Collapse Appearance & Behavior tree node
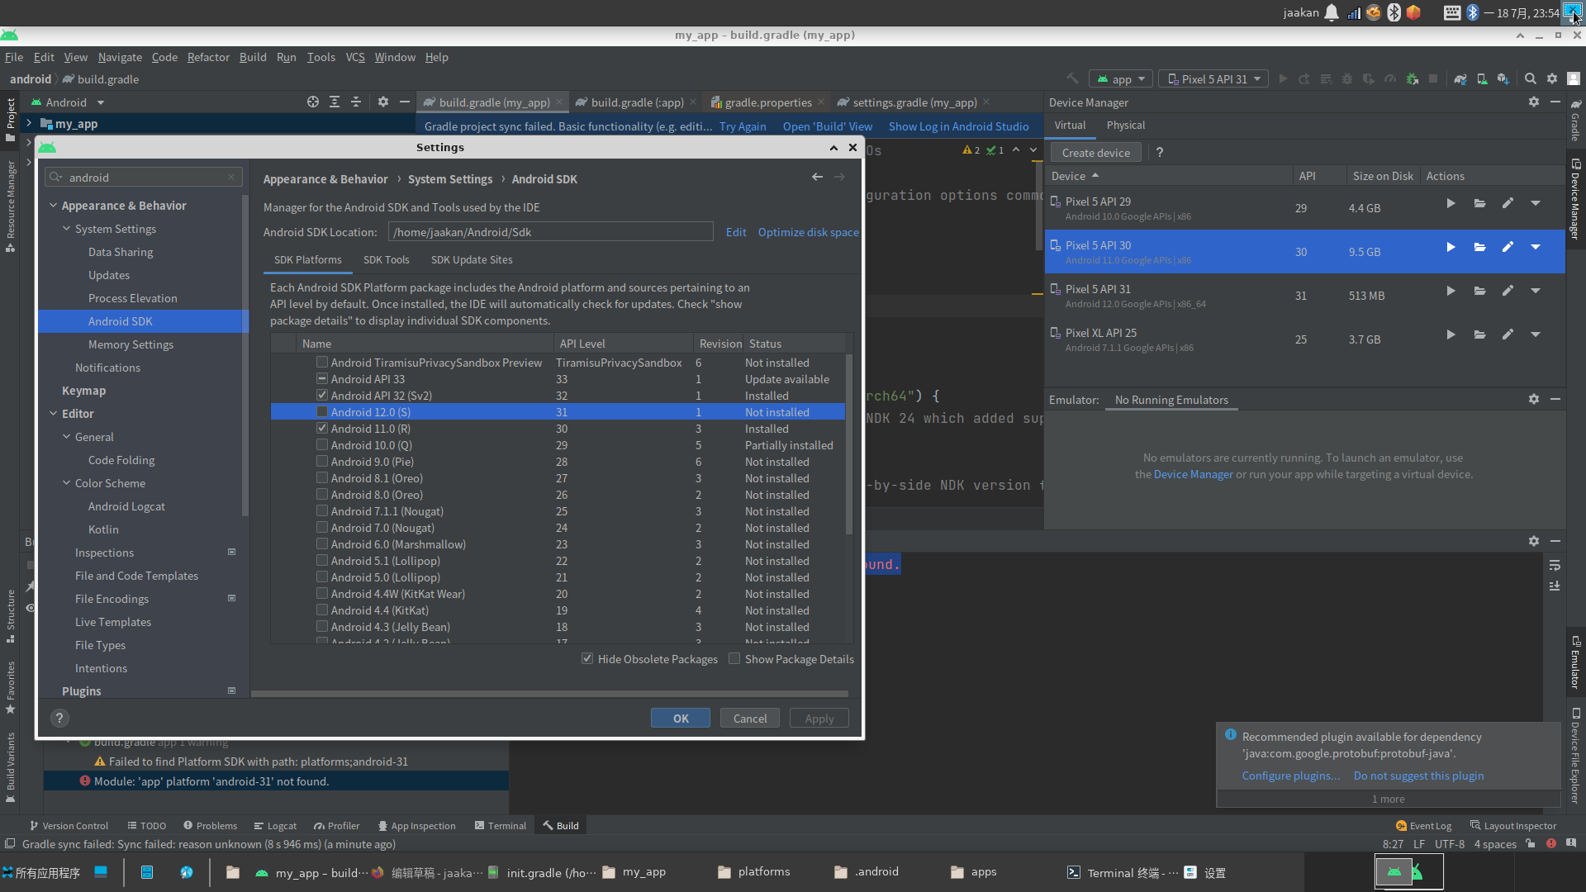The image size is (1586, 892). coord(53,206)
